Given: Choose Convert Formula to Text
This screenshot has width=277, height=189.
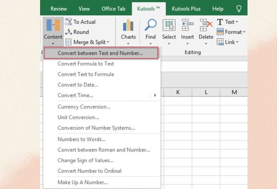Looking at the screenshot, I should click(x=102, y=64).
